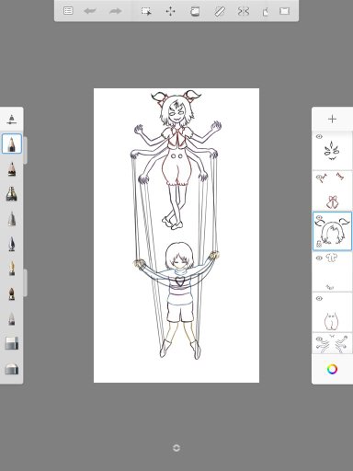353x471 pixels.
Task: Toggle fullscreen canvas view icon
Action: click(285, 11)
